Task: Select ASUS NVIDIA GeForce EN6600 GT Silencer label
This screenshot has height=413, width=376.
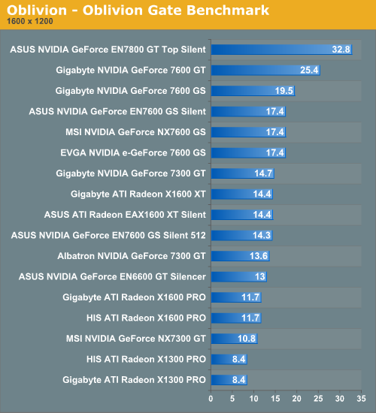Action: pos(112,276)
